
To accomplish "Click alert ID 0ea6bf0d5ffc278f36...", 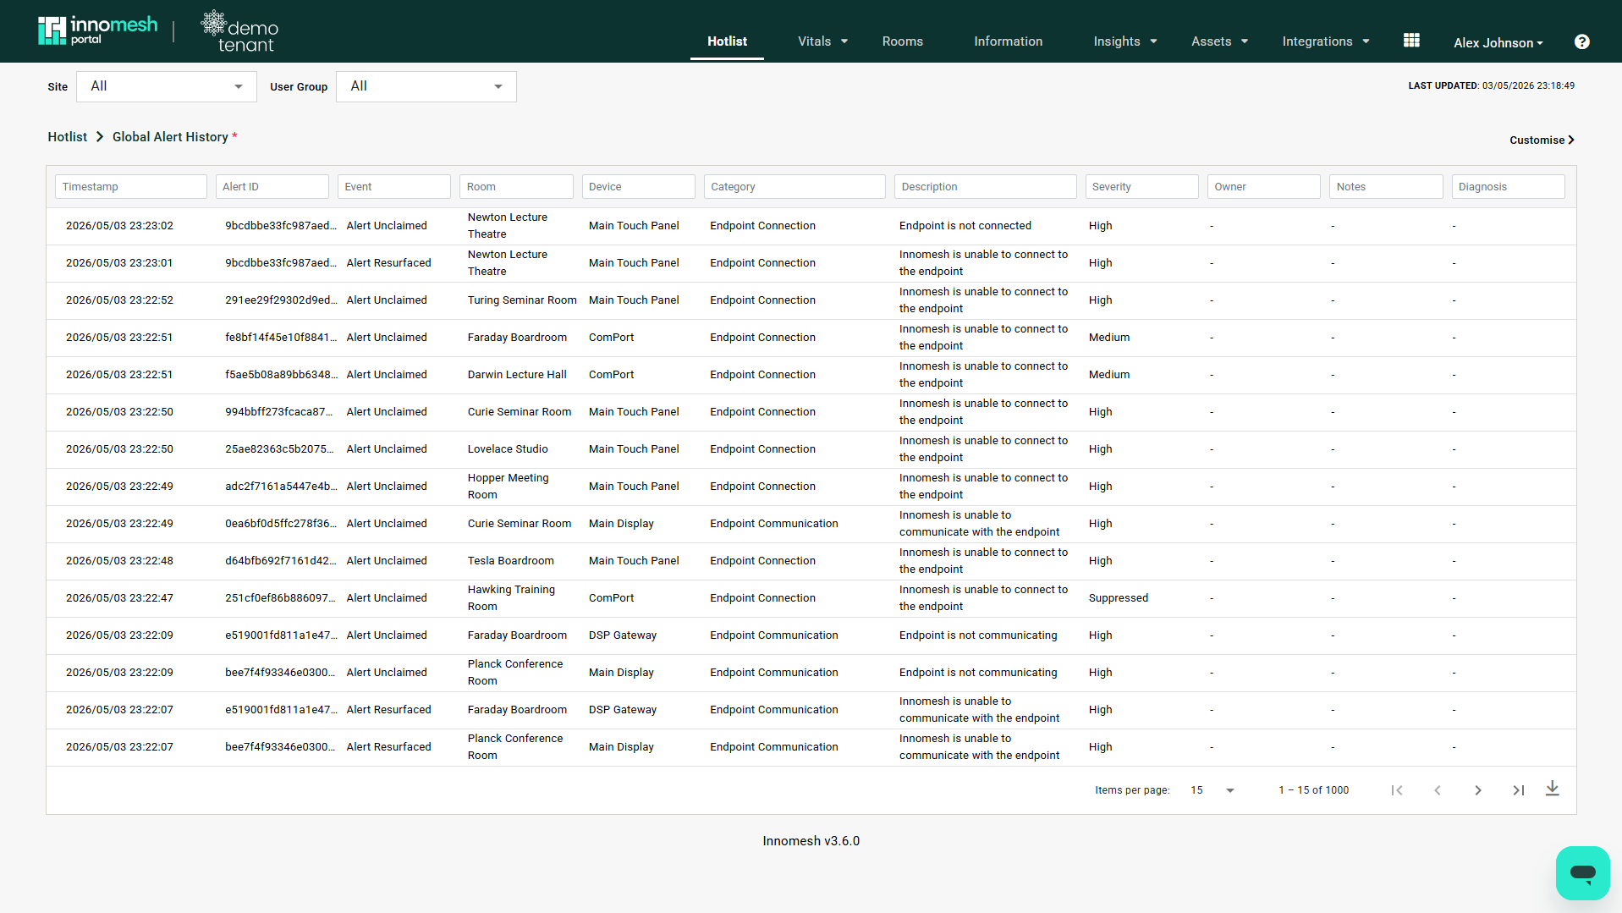I will (x=281, y=524).
